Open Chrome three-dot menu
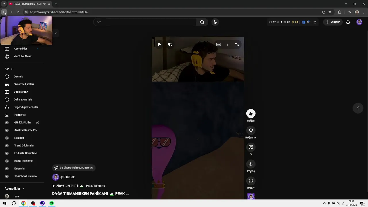The image size is (368, 207). tap(364, 12)
